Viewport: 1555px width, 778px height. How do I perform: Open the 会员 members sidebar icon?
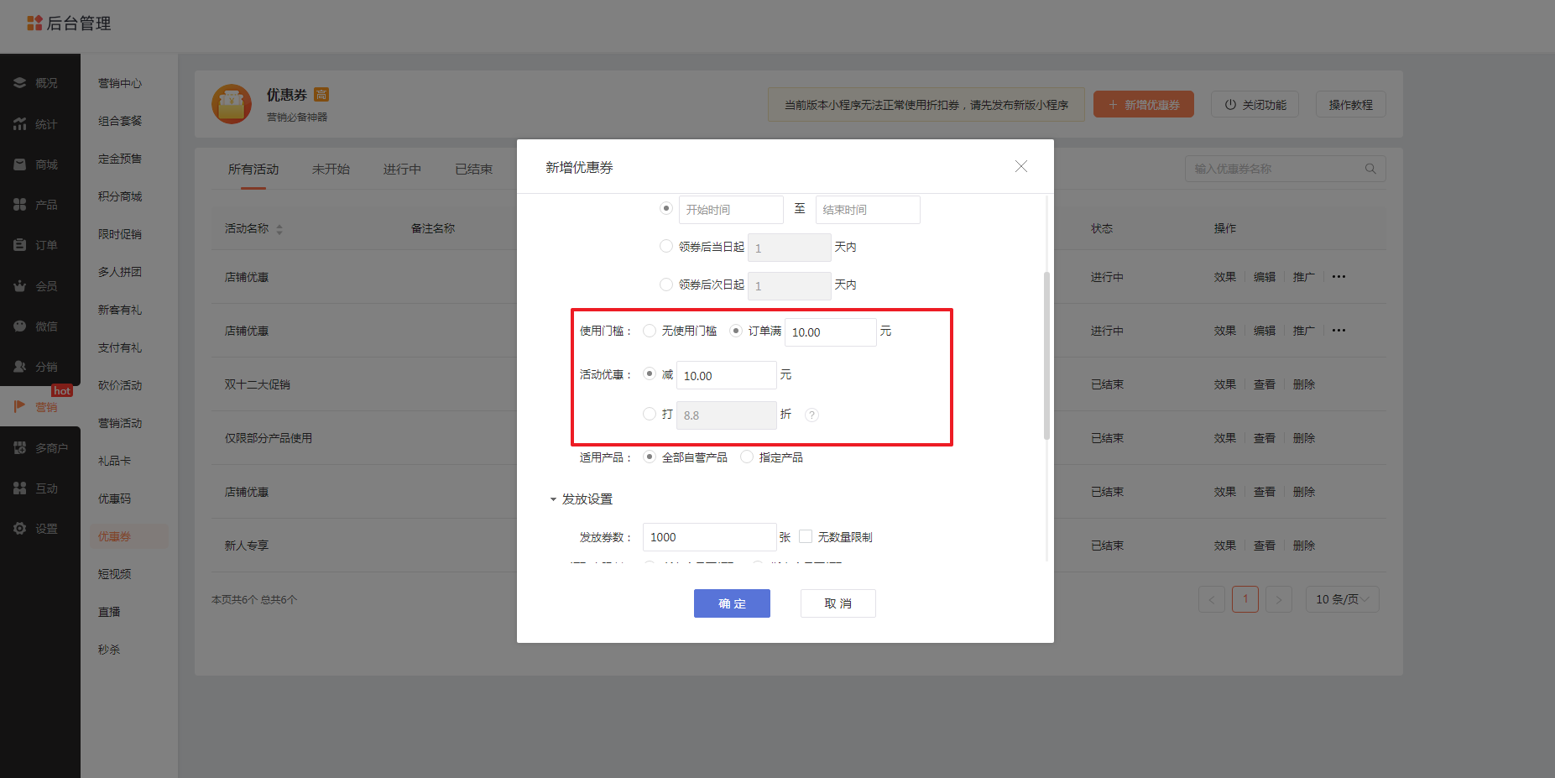point(19,285)
